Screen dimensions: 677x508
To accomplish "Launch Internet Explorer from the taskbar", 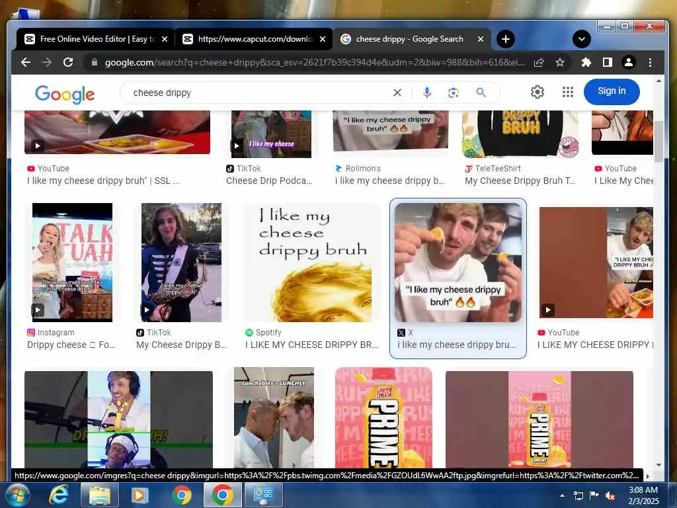I will click(x=58, y=495).
